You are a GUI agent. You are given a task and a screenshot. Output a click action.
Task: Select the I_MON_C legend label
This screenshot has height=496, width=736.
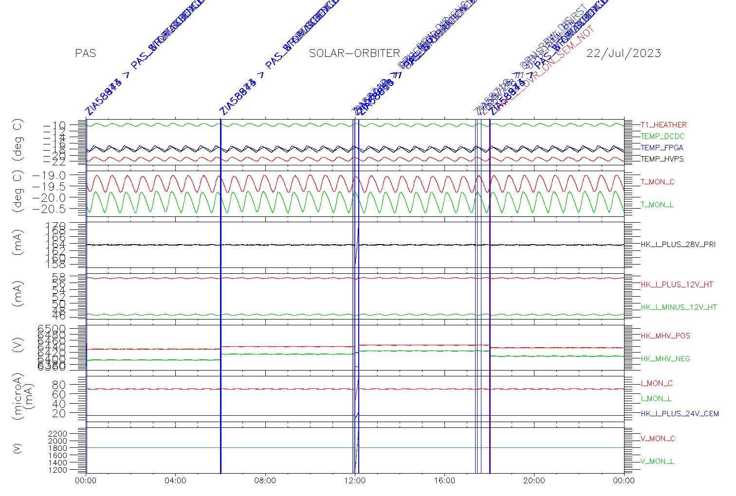coord(657,384)
